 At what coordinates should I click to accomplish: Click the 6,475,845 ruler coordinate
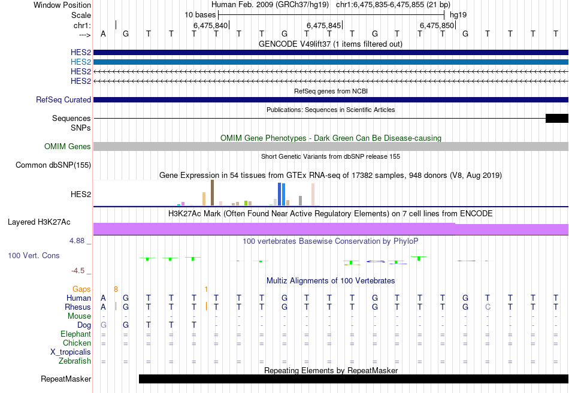tap(323, 25)
